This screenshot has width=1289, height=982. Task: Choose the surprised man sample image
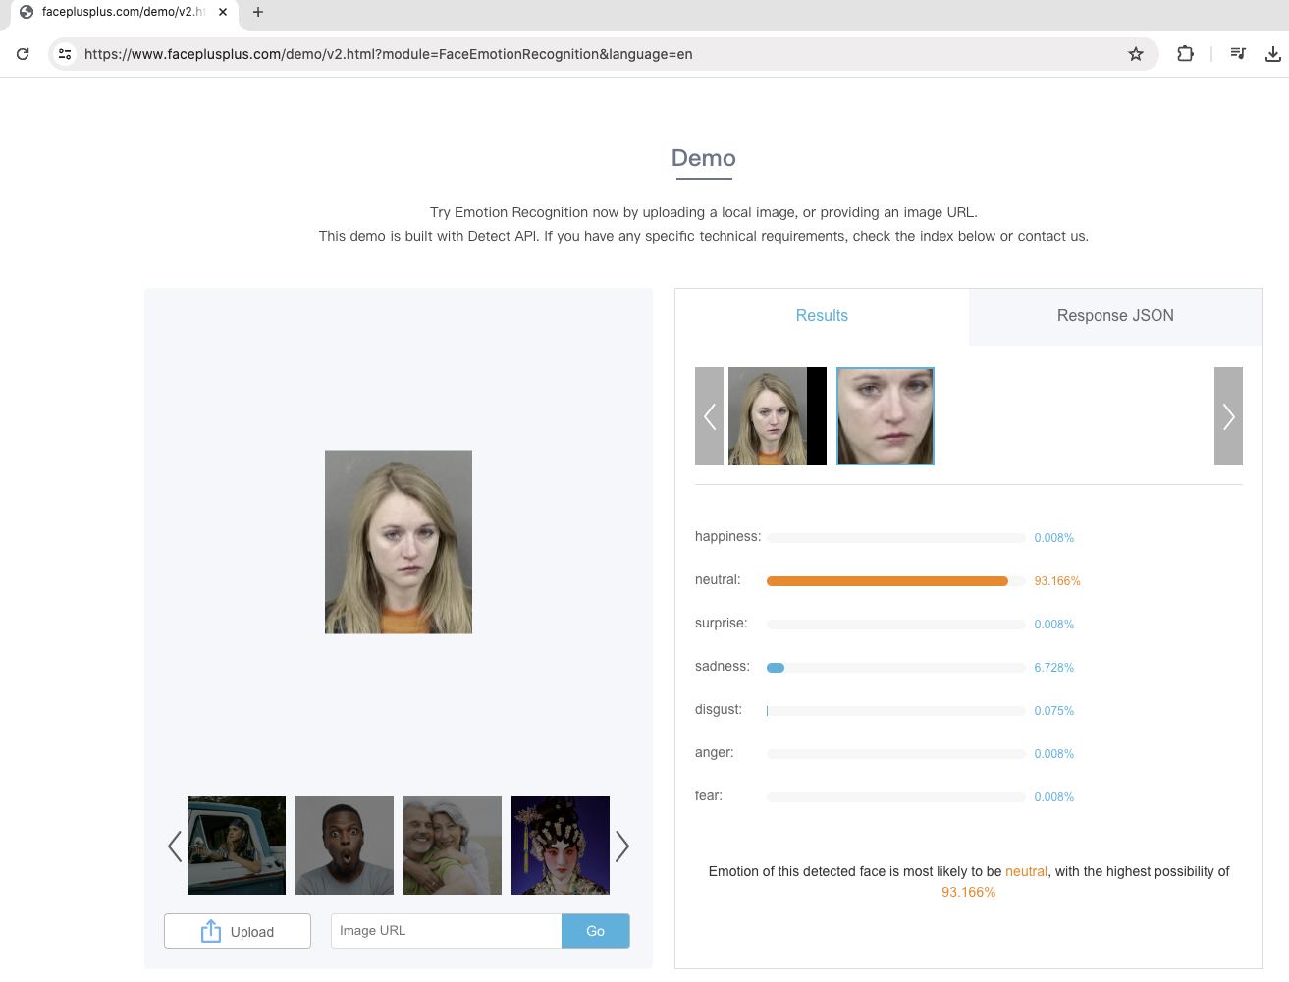coord(345,846)
